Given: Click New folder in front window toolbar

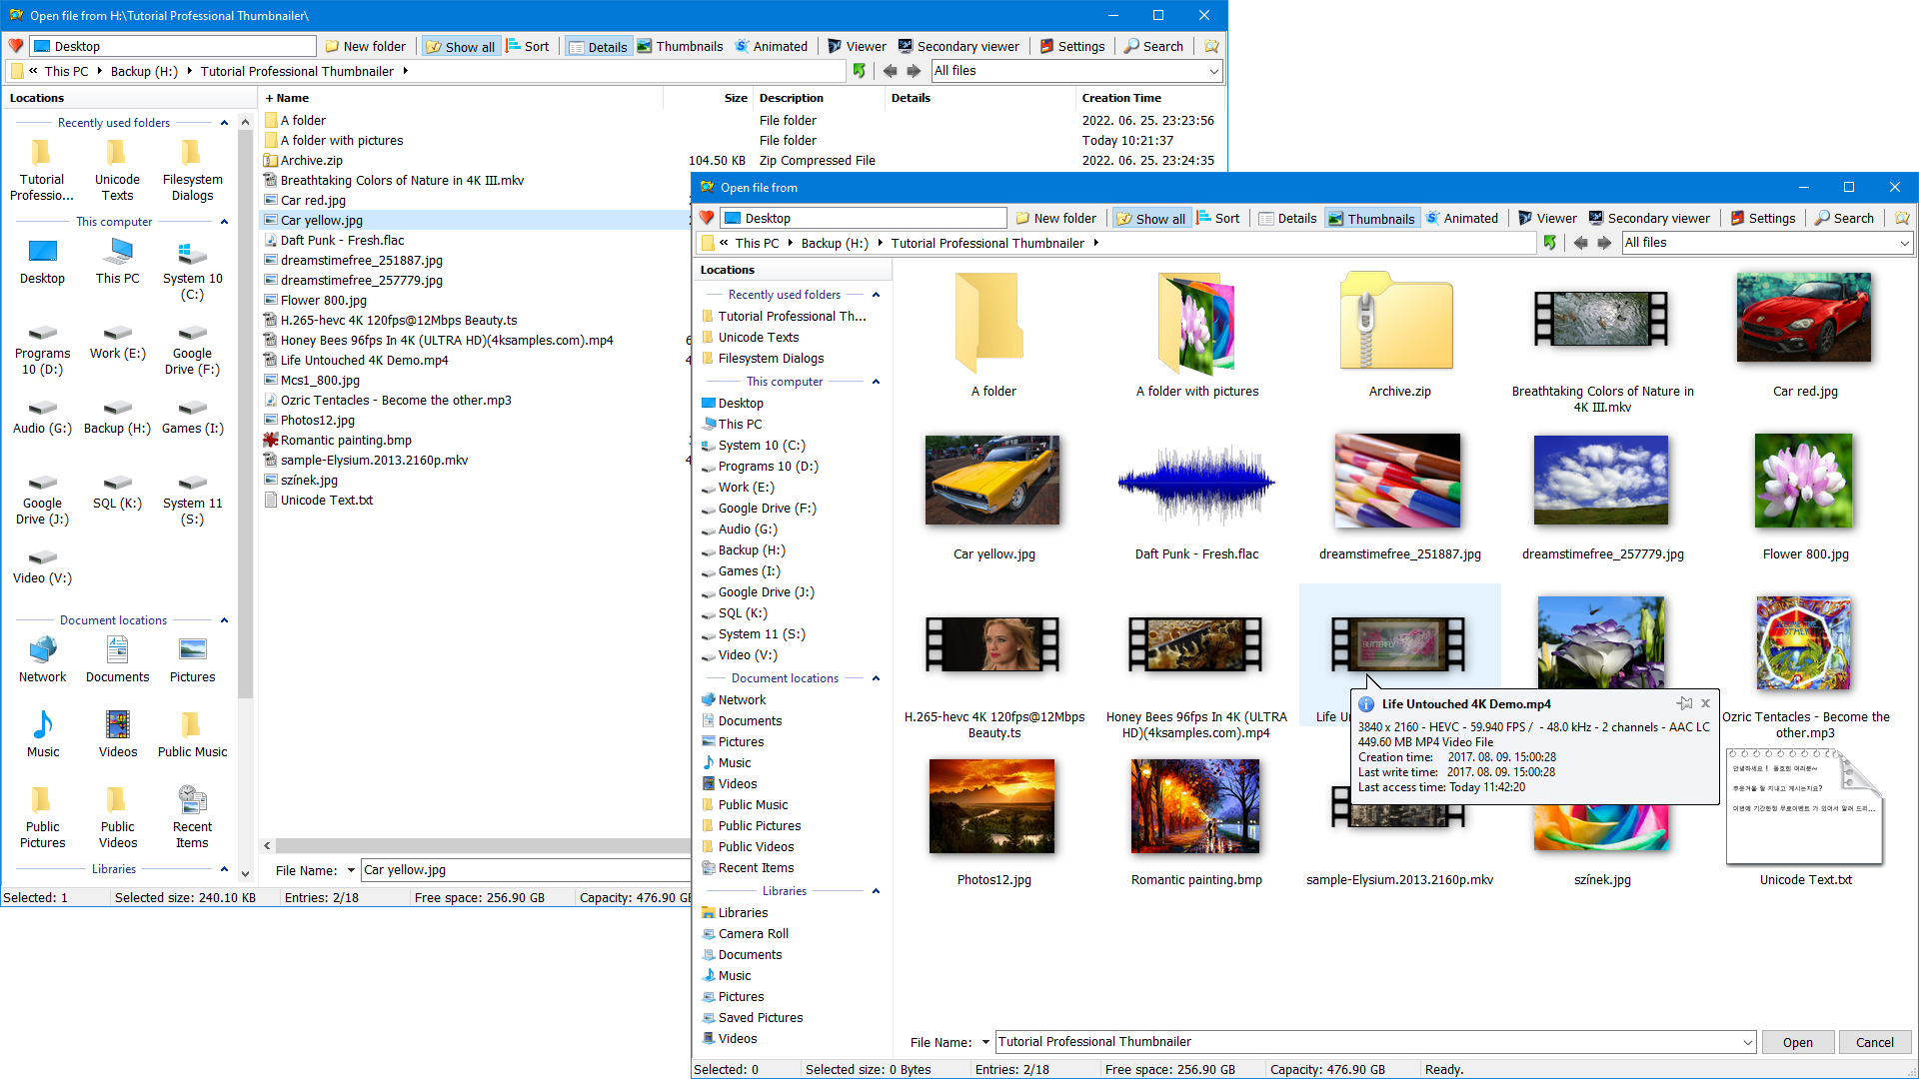Looking at the screenshot, I should [x=1056, y=218].
